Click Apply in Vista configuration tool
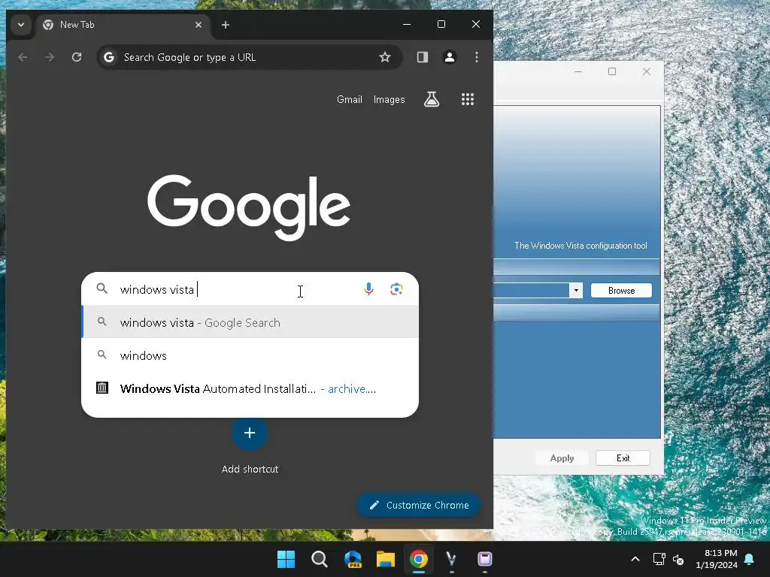This screenshot has width=770, height=577. [x=562, y=458]
